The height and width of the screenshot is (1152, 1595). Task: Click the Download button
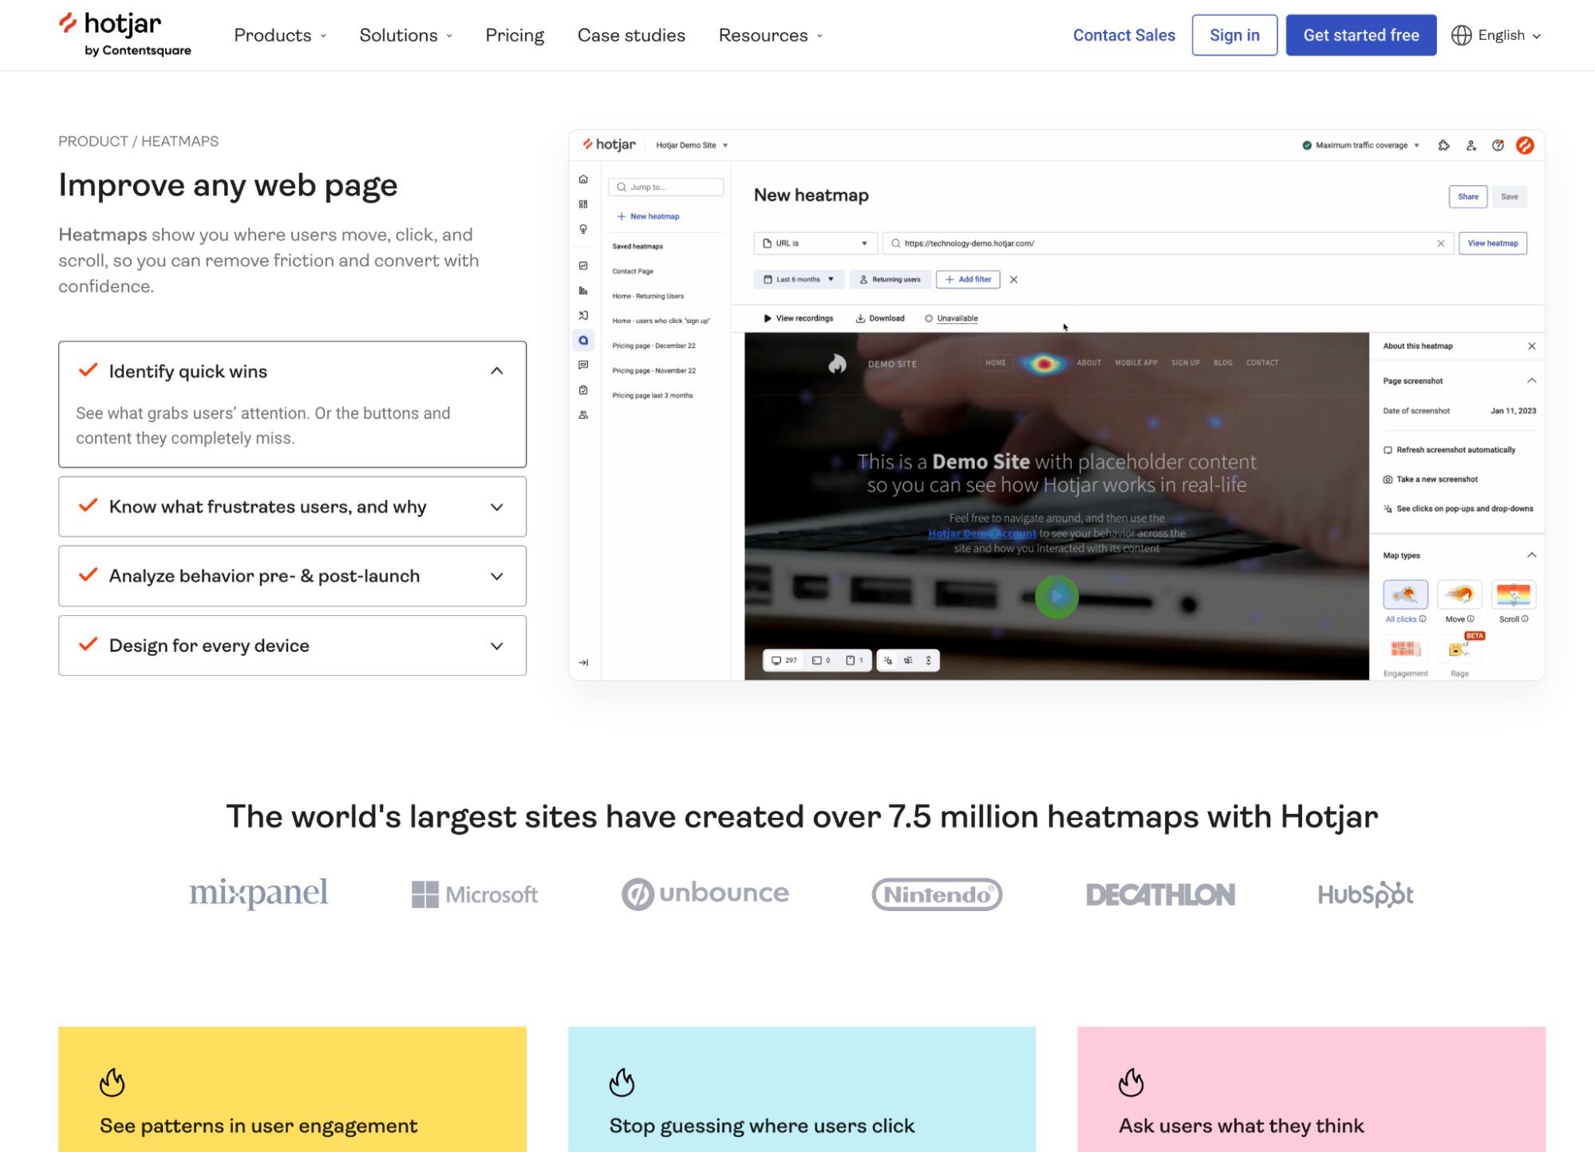click(880, 318)
